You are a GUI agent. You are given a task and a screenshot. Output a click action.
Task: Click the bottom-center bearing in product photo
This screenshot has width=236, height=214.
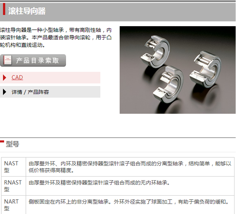pyautogui.click(x=168, y=84)
